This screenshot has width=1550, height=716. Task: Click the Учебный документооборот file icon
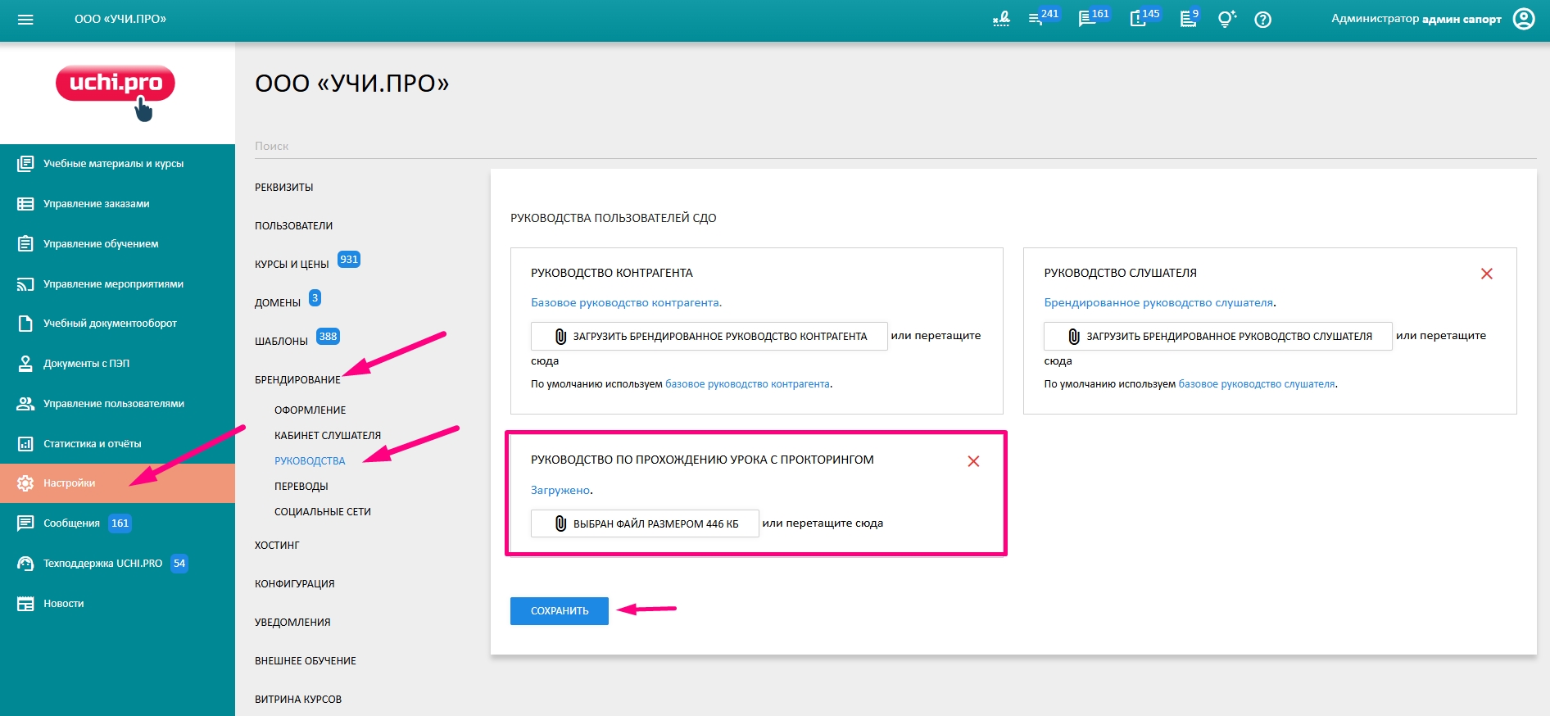click(x=25, y=324)
